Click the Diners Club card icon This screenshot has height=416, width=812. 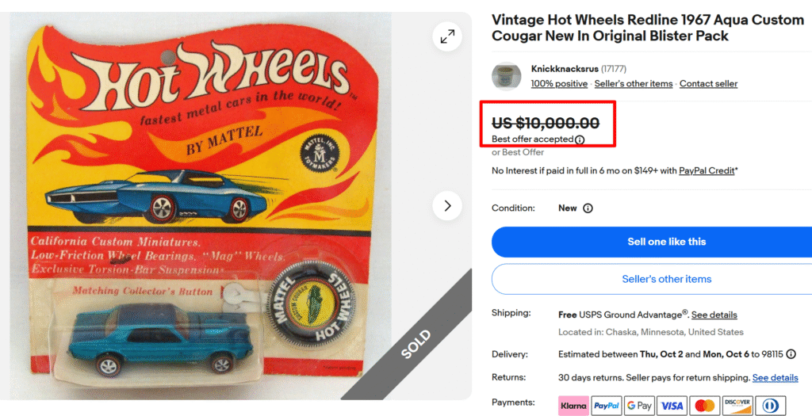pyautogui.click(x=770, y=406)
